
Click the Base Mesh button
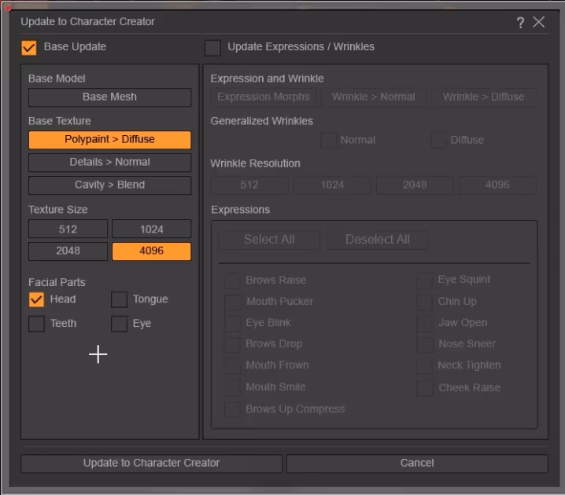[109, 97]
